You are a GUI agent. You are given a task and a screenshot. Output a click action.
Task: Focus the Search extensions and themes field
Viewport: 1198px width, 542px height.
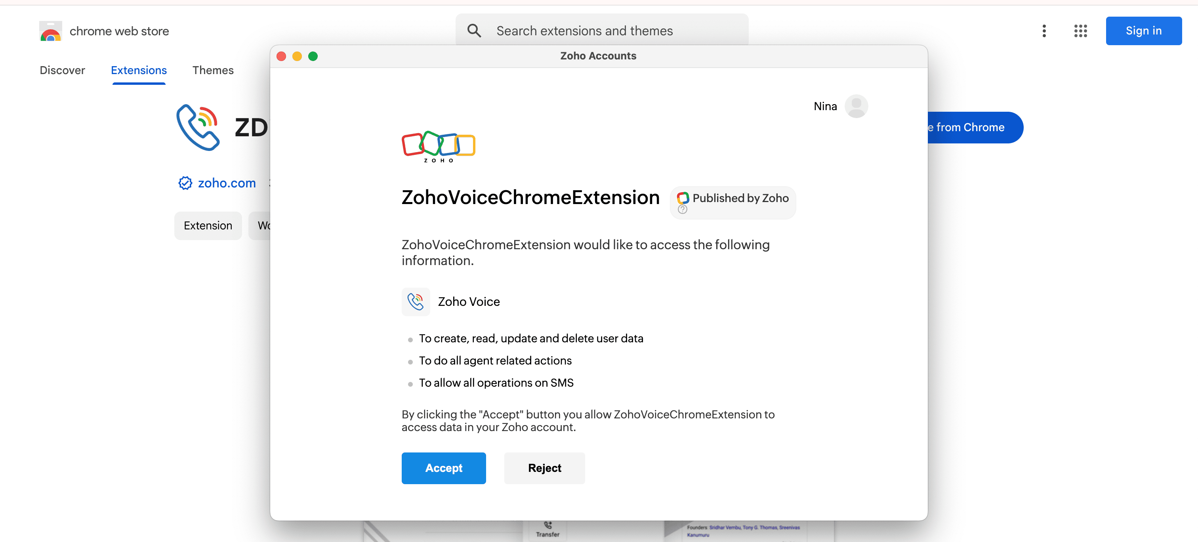(x=584, y=31)
